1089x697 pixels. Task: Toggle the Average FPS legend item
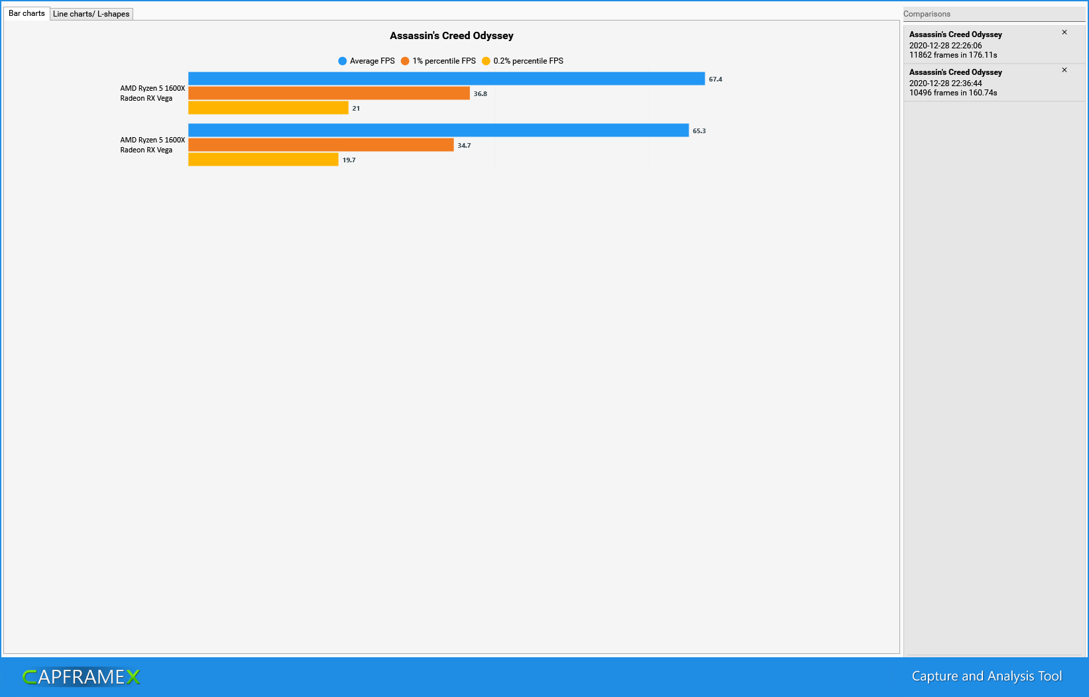[x=367, y=61]
